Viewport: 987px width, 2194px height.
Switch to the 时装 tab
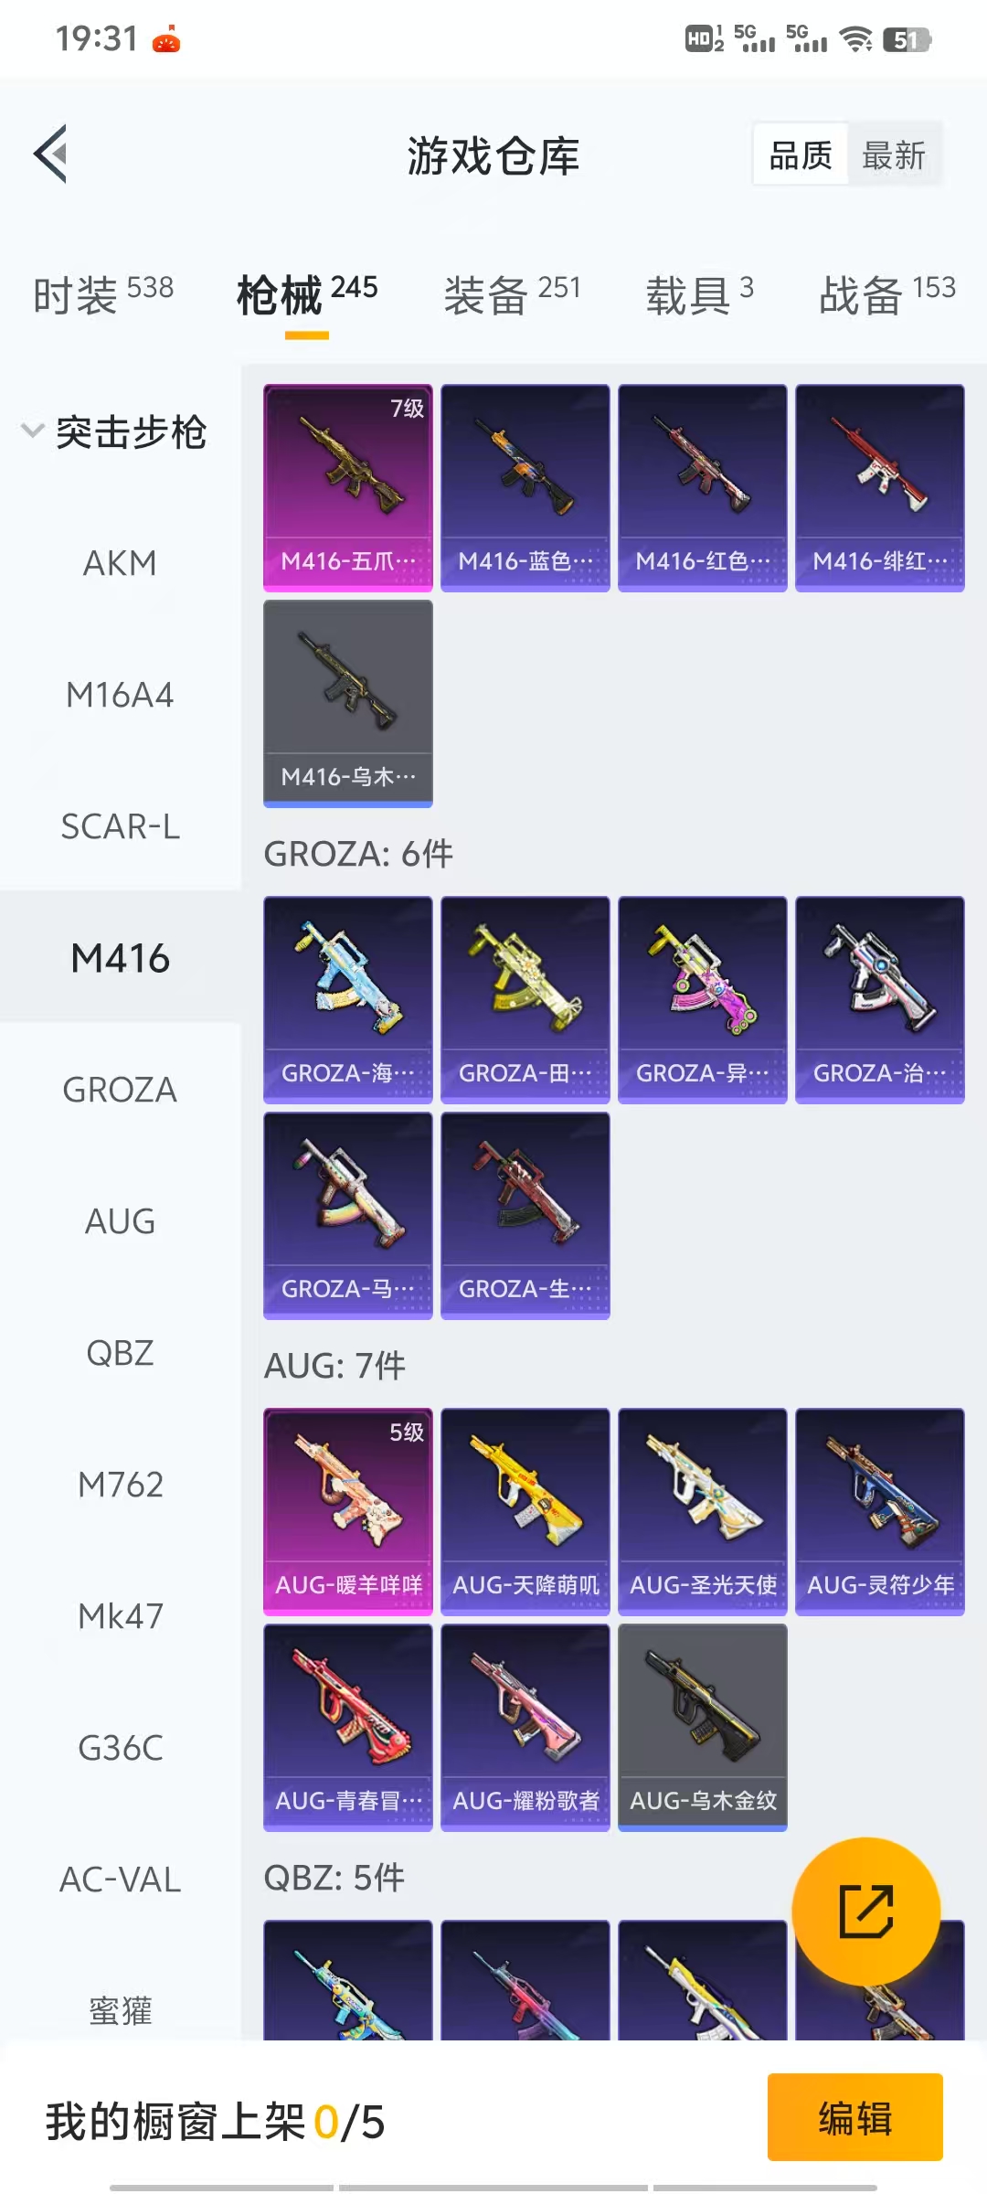point(103,294)
